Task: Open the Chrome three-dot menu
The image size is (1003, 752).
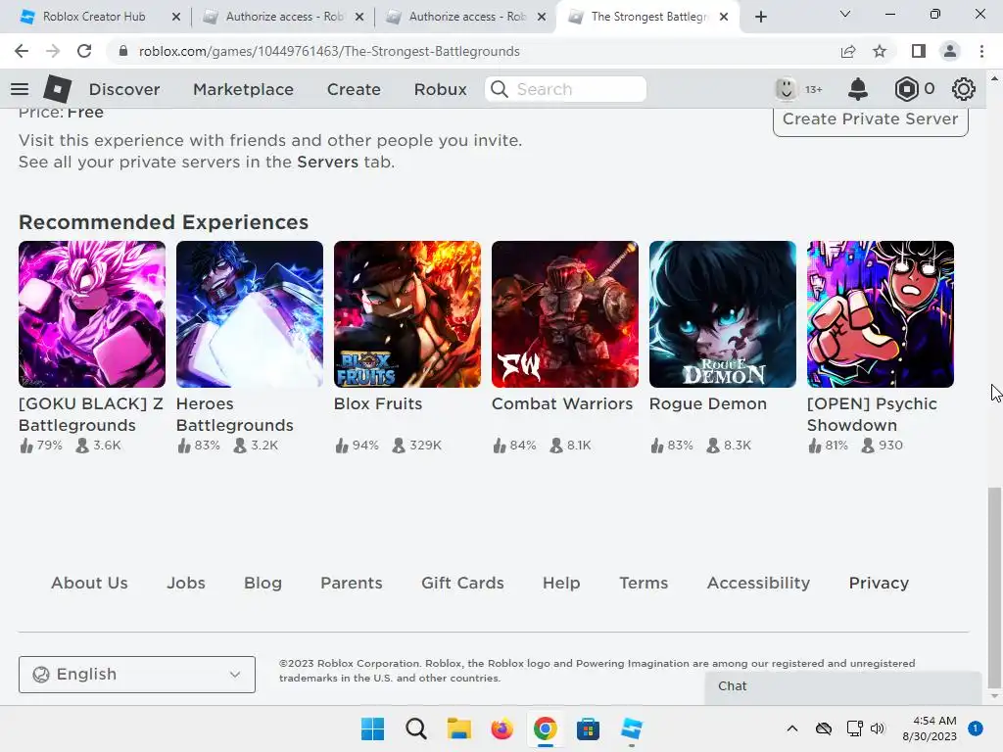Action: coord(981,51)
